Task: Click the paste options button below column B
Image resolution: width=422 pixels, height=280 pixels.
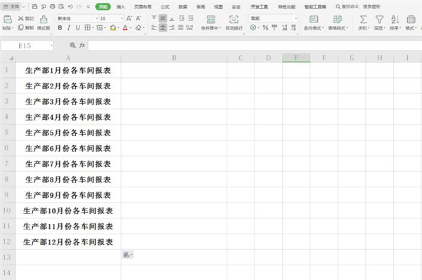Action: (x=128, y=255)
